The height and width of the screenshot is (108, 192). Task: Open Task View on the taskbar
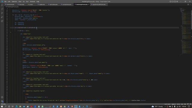pyautogui.click(x=13, y=106)
